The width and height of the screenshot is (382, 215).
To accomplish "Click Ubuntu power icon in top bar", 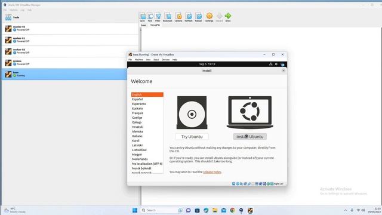I will [282, 64].
